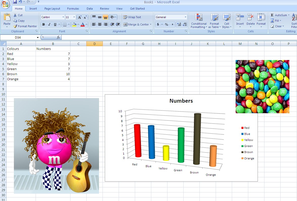The height and width of the screenshot is (201, 297).
Task: Open the font size dropdown
Action: pyautogui.click(x=74, y=17)
